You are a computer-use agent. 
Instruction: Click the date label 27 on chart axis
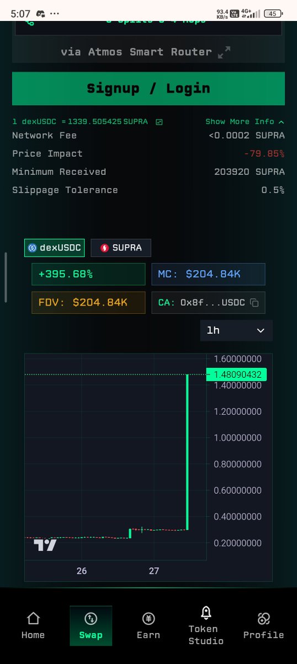click(154, 571)
